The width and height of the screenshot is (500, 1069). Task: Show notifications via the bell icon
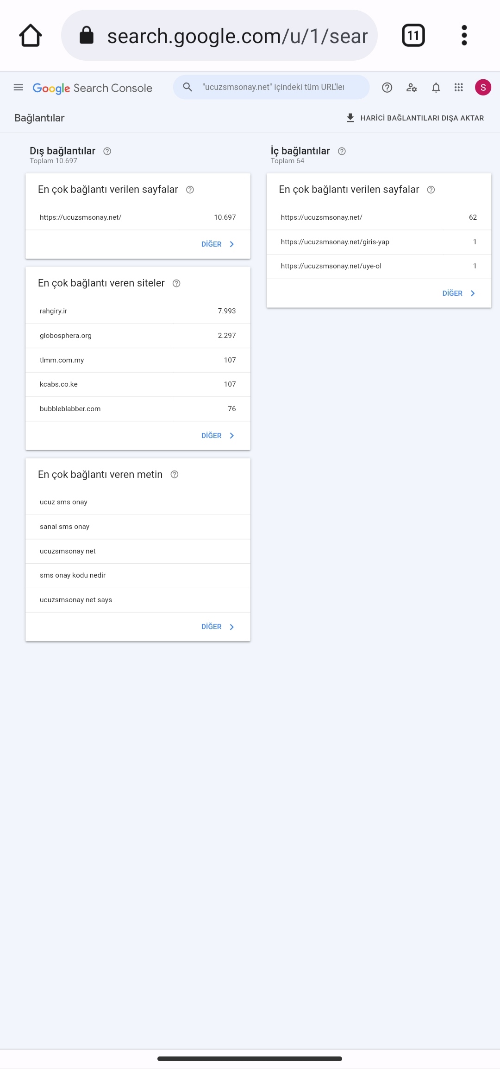436,87
